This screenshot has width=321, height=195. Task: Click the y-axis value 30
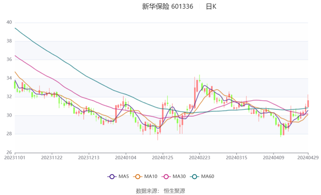pyautogui.click(x=9, y=115)
